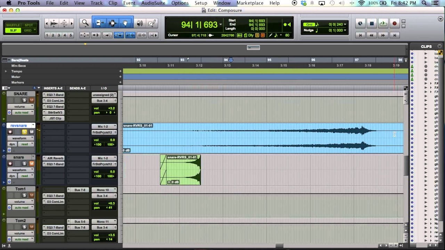Toggle Link Timeline and Edit Selection

[x=130, y=35]
